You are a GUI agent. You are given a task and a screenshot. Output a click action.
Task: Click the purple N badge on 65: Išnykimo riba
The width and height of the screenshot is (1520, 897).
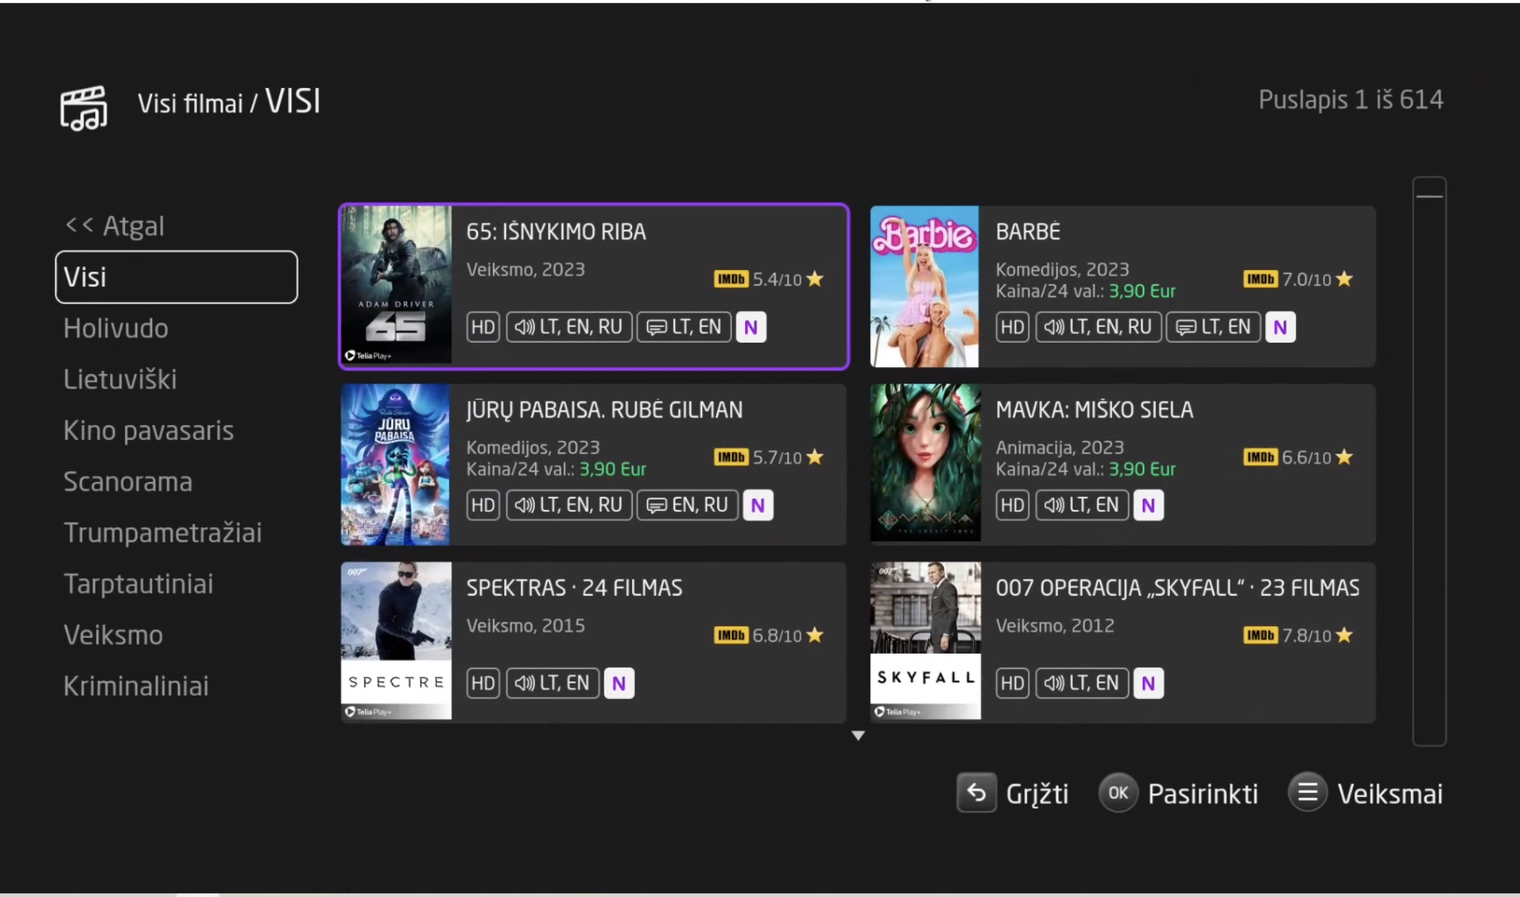click(751, 327)
